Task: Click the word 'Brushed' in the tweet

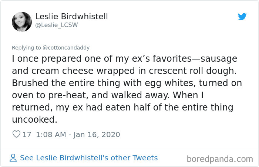Action: pyautogui.click(x=30, y=83)
